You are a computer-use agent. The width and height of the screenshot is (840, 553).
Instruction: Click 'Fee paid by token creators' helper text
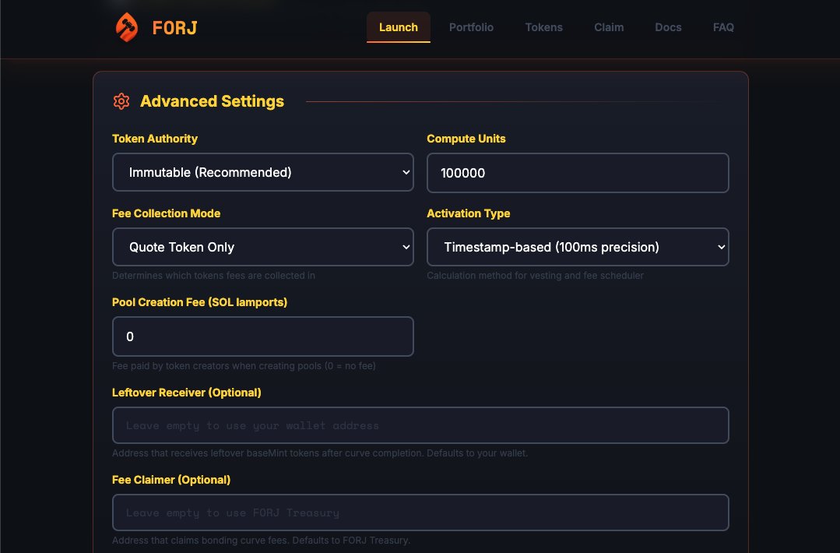click(244, 366)
